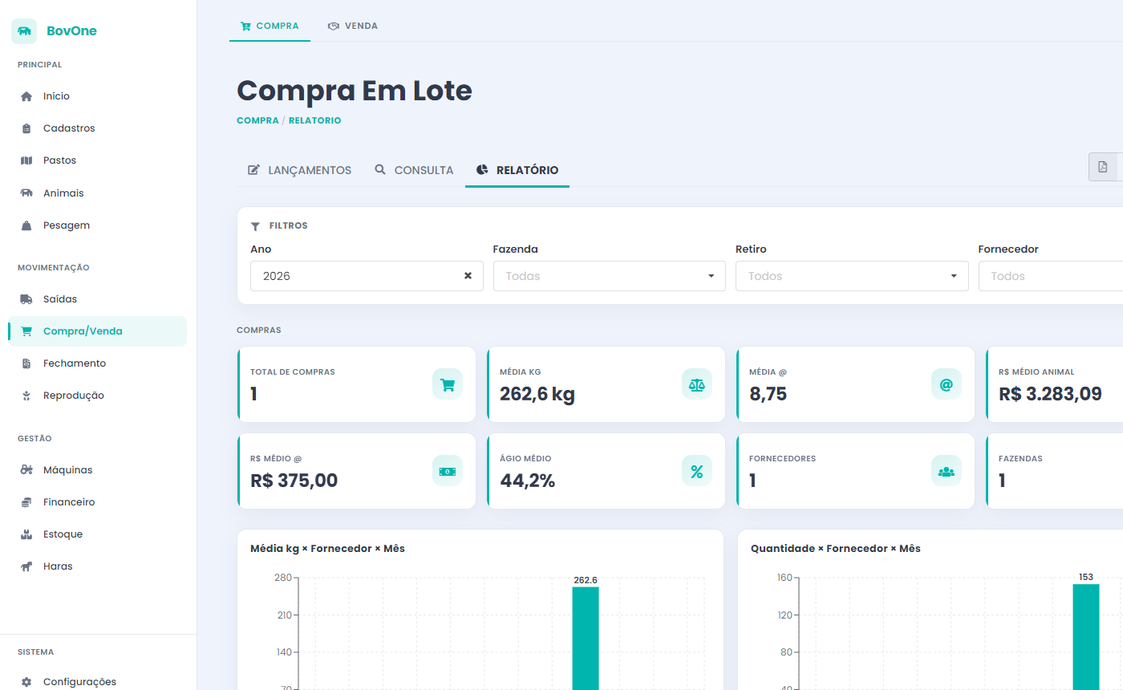Screen dimensions: 1123x690
Task: Click the @ icon in Média @ card
Action: (x=947, y=384)
